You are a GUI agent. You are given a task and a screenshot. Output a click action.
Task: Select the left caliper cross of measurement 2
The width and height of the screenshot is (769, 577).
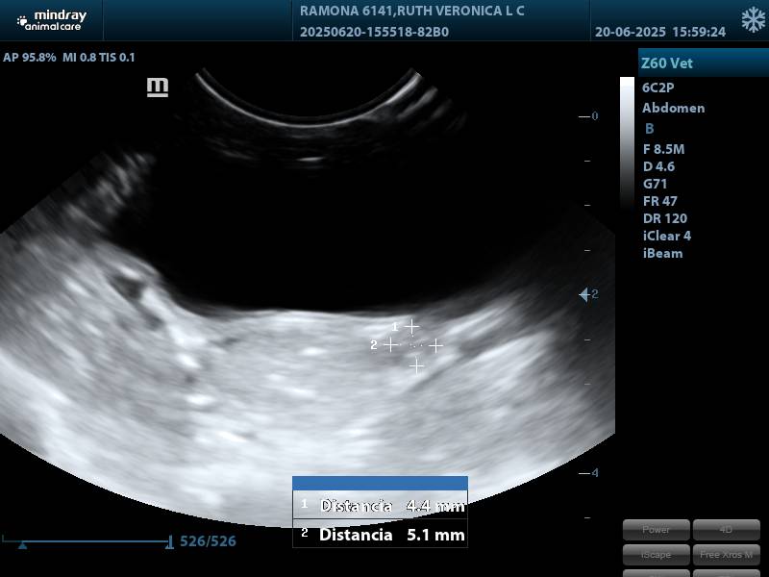click(x=390, y=344)
